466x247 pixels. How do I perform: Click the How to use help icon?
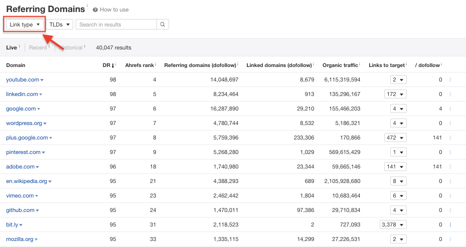(x=95, y=10)
